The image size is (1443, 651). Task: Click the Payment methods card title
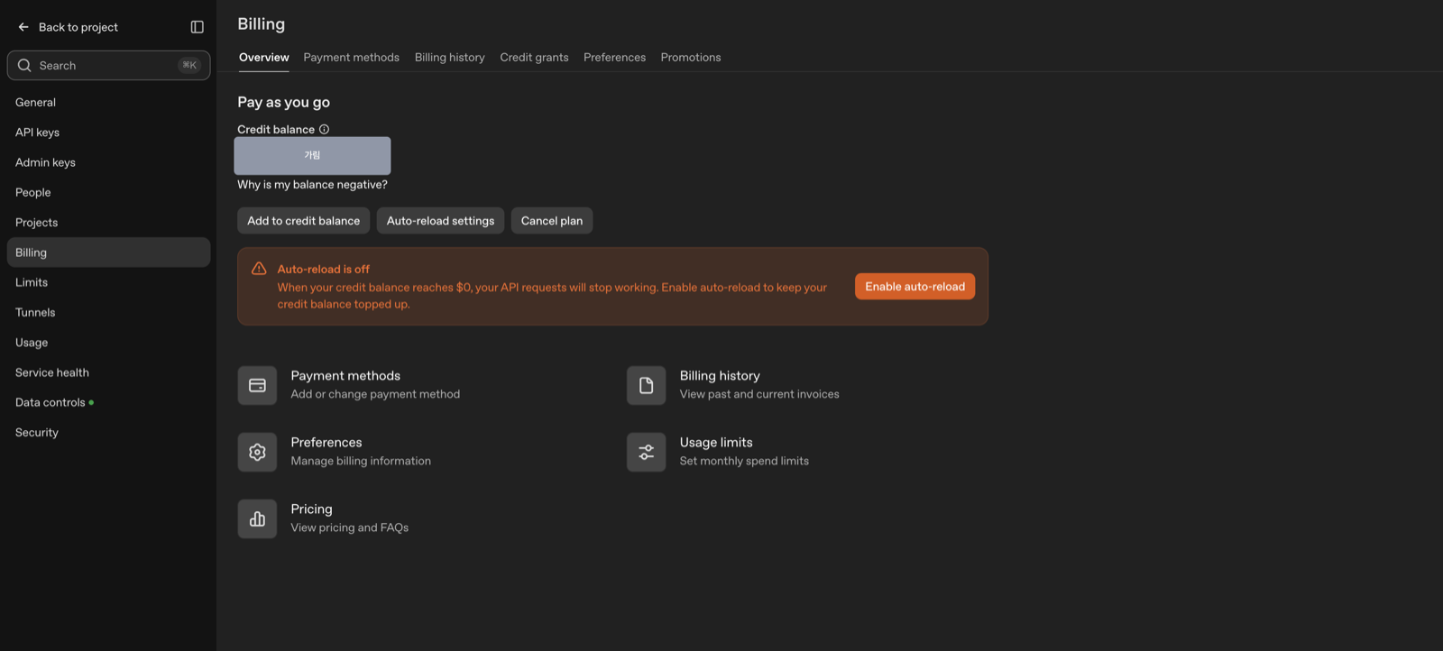(345, 376)
